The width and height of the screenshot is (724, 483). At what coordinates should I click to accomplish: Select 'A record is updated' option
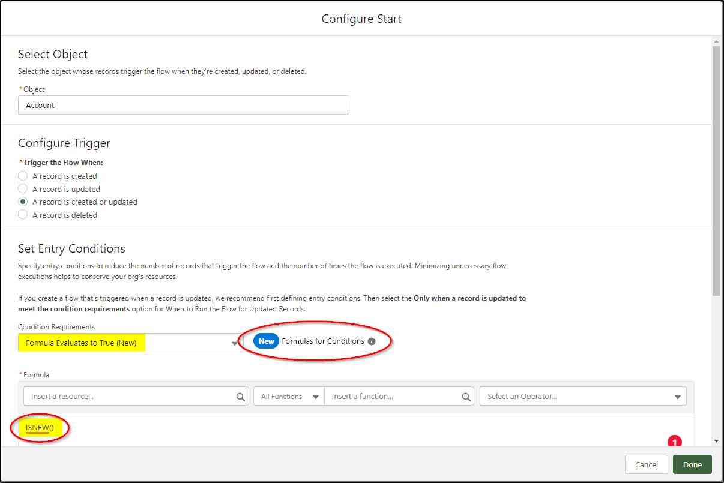click(23, 189)
